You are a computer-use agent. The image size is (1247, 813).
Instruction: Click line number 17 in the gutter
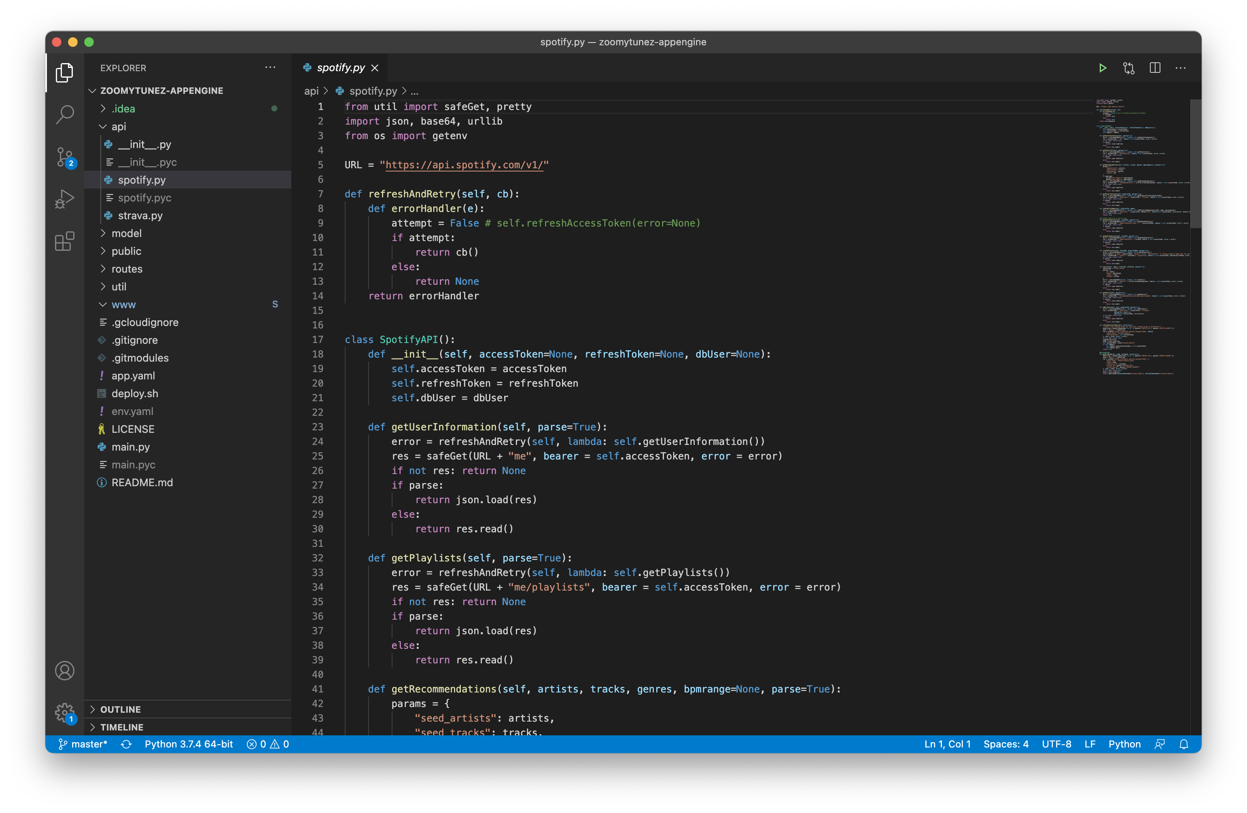pyautogui.click(x=318, y=339)
